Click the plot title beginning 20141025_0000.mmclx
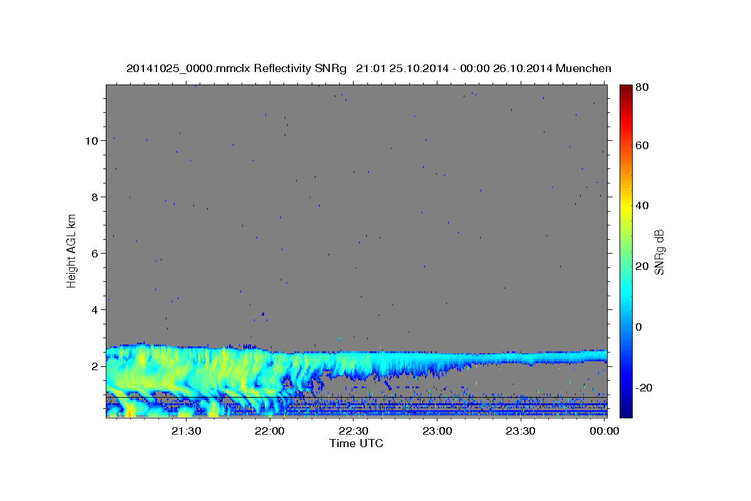This screenshot has height=501, width=751. [369, 68]
